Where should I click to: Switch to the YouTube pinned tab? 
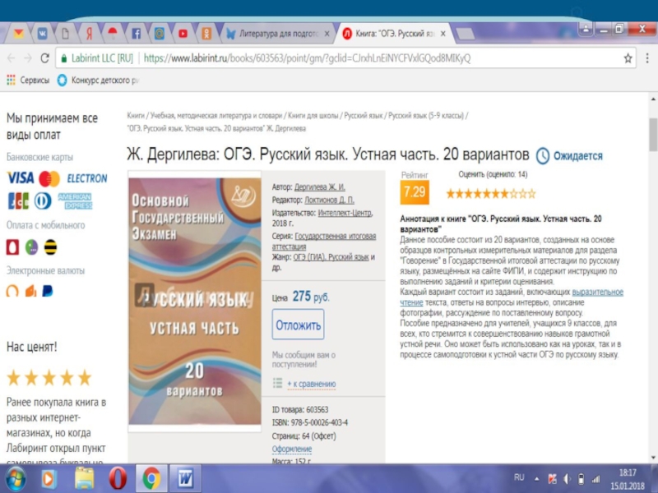point(183,34)
